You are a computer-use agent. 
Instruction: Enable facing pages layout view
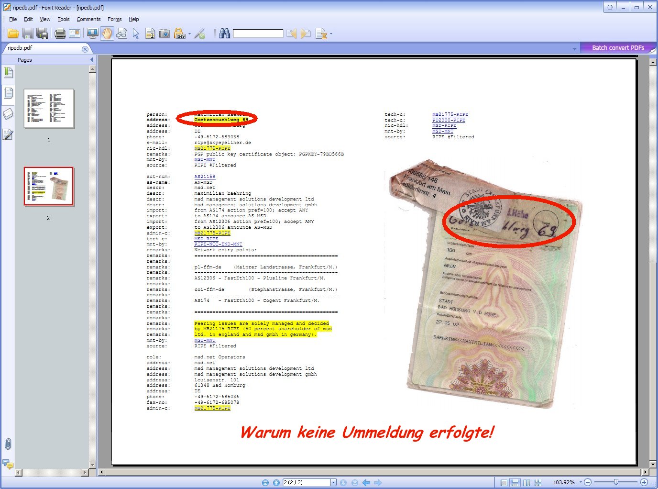tap(526, 482)
